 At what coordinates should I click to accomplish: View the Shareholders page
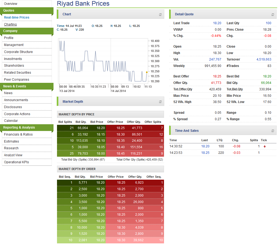14,66
